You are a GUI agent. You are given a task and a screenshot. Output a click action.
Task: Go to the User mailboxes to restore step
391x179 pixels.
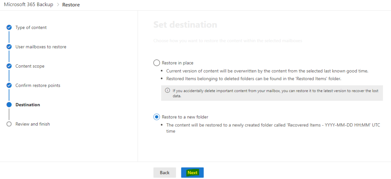(x=41, y=47)
